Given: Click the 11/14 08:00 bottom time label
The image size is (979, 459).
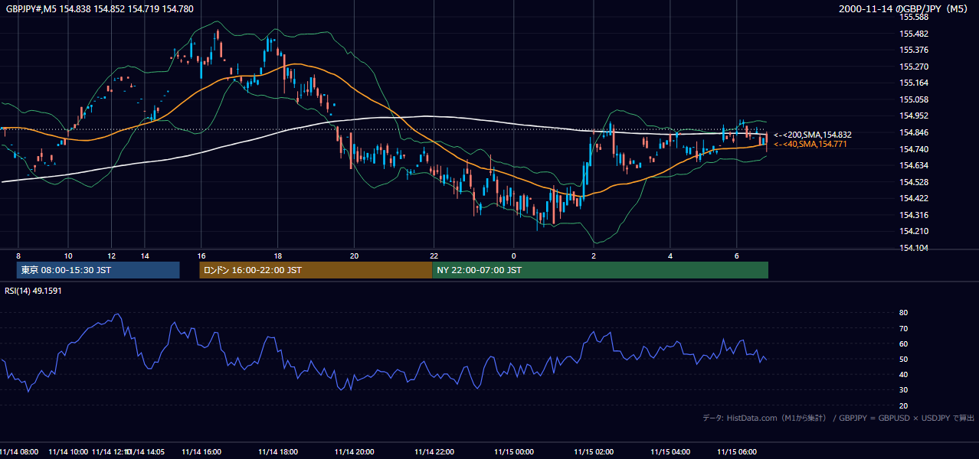Looking at the screenshot, I should tap(18, 452).
